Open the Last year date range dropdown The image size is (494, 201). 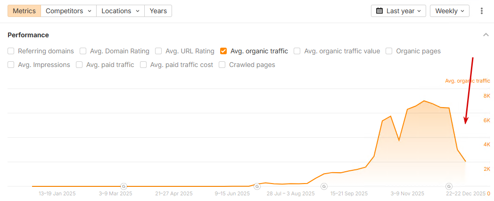[x=398, y=11]
